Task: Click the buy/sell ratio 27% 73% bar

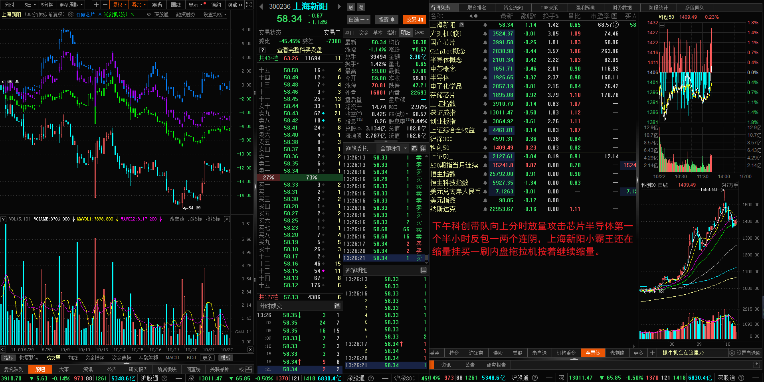Action: [x=300, y=177]
